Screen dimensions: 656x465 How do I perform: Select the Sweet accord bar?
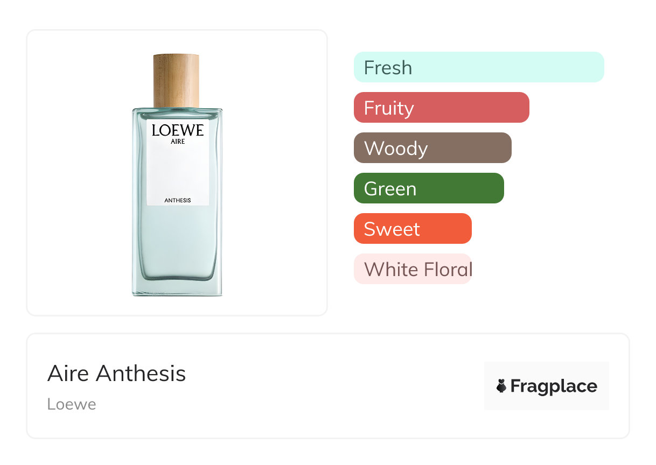[413, 229]
